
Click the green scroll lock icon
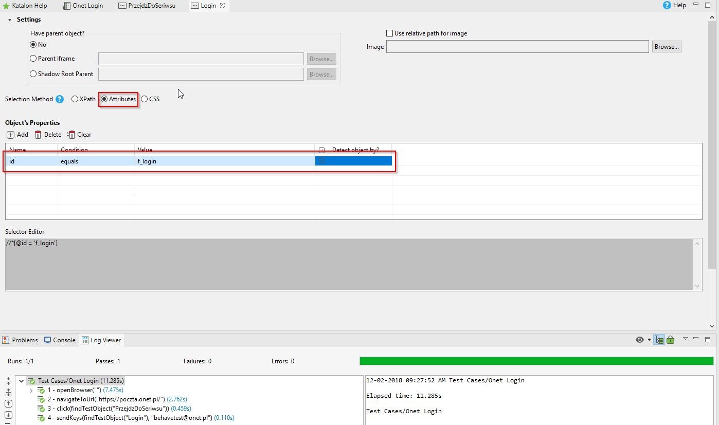click(x=670, y=340)
